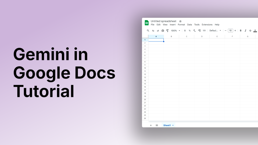Activate the paint format tool
The width and height of the screenshot is (258, 145).
[x=167, y=31]
